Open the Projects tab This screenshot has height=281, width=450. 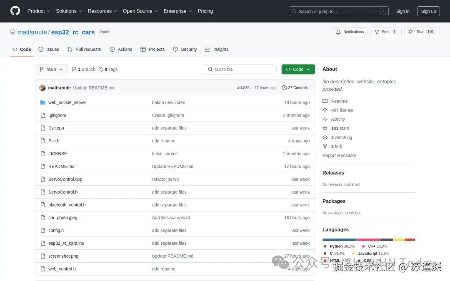[152, 49]
